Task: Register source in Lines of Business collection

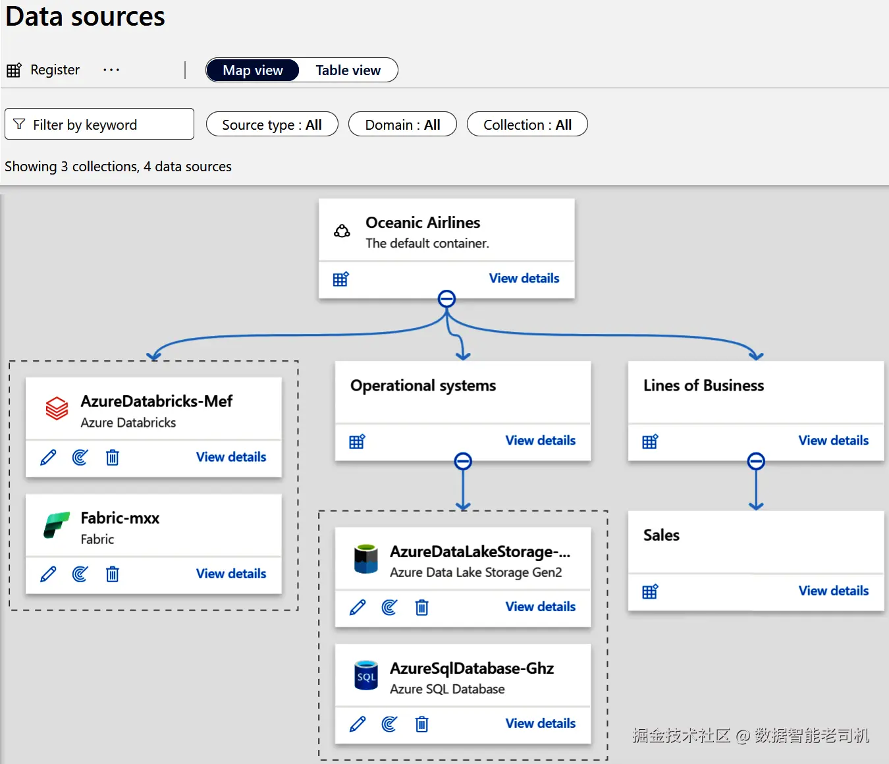Action: (x=650, y=441)
